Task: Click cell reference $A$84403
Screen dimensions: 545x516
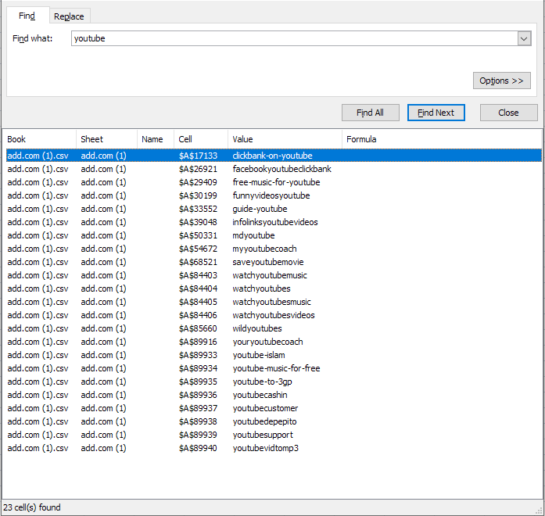Action: (x=198, y=275)
